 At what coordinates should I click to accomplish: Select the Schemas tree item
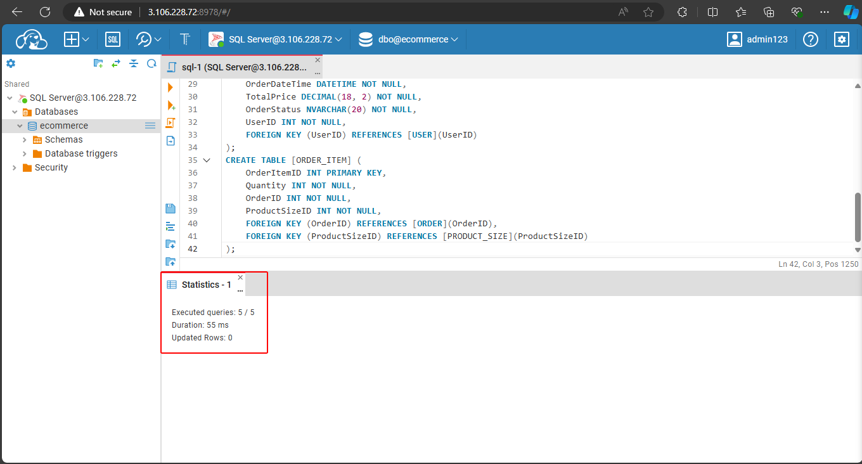pos(63,139)
